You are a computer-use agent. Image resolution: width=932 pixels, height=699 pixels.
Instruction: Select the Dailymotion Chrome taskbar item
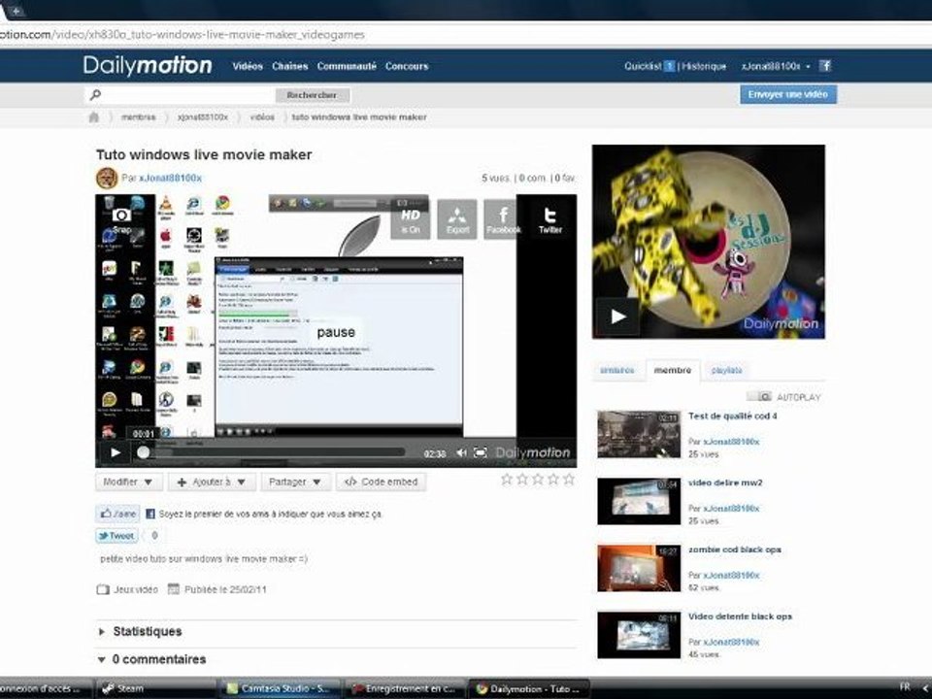[x=529, y=688]
